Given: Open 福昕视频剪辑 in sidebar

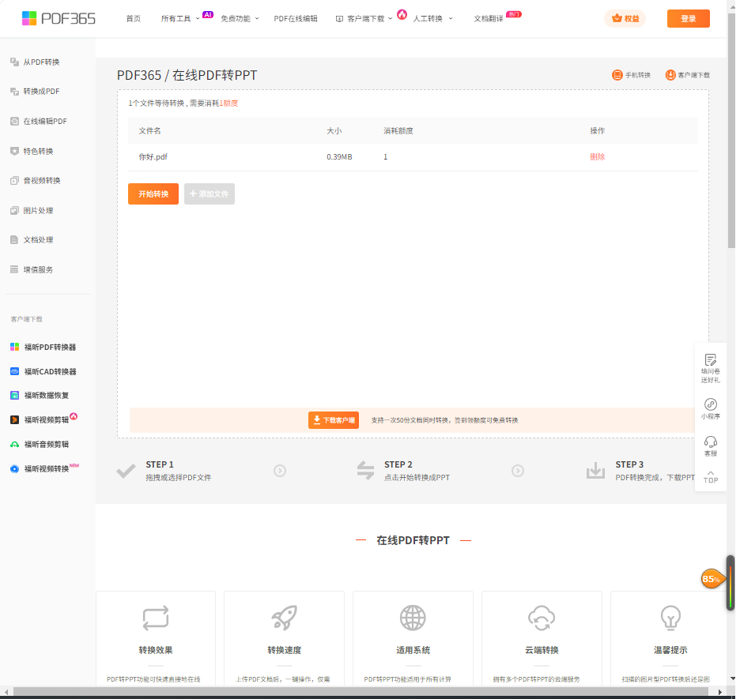Looking at the screenshot, I should click(x=46, y=420).
